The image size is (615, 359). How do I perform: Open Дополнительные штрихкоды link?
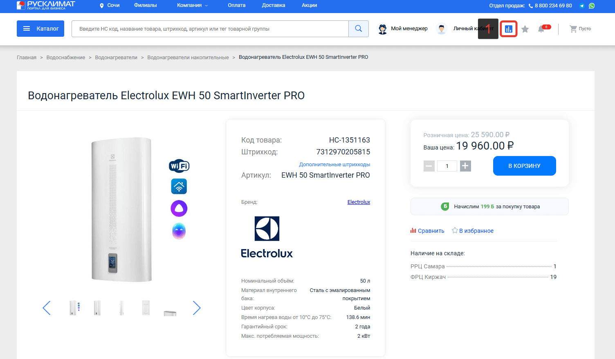coord(334,165)
